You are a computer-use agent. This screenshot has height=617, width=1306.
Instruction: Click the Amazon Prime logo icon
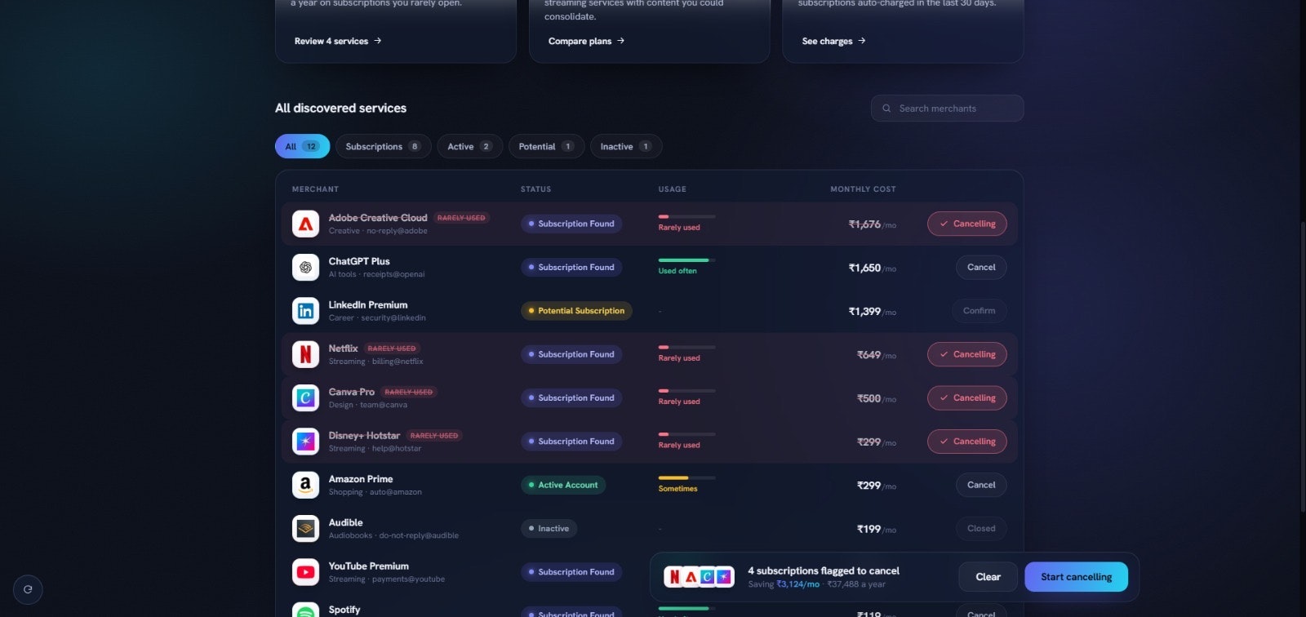tap(305, 485)
